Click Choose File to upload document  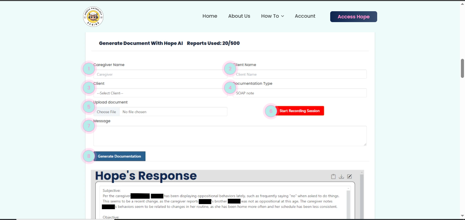click(x=107, y=112)
